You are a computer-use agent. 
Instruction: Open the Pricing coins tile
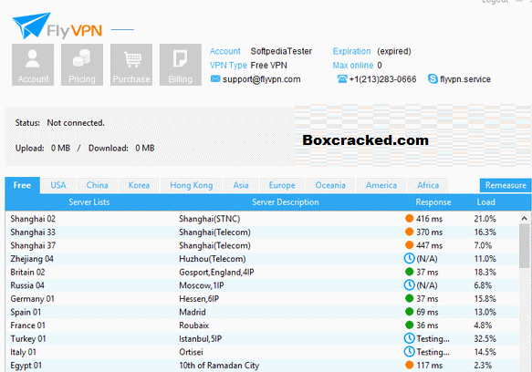(82, 65)
